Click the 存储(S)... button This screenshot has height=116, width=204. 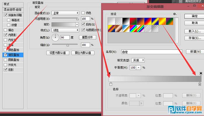click(x=195, y=38)
